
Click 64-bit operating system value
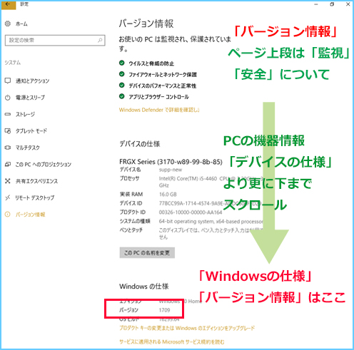click(211, 221)
